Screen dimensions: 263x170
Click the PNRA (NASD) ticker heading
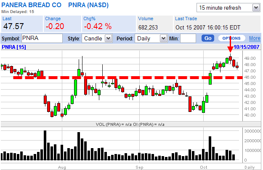pos(88,5)
